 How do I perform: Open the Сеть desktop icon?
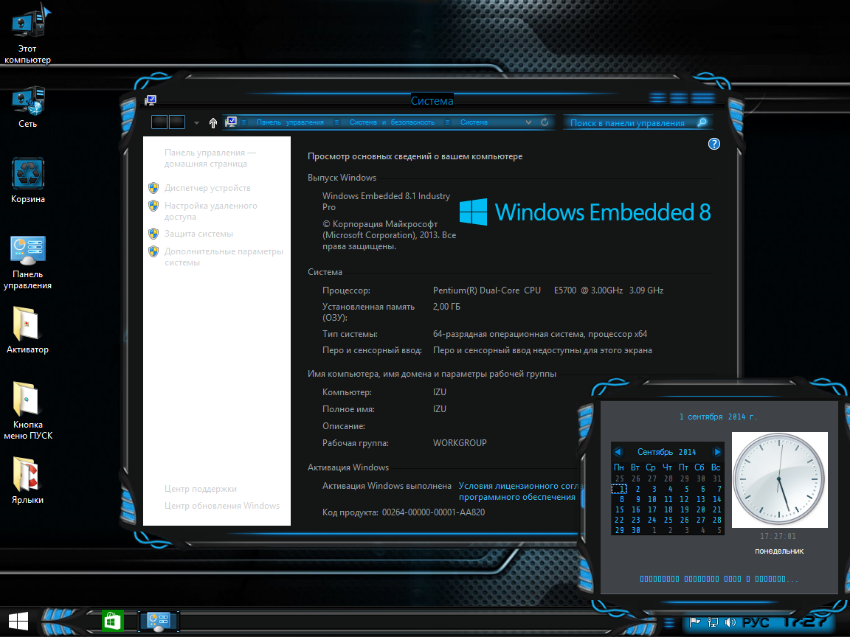(27, 108)
